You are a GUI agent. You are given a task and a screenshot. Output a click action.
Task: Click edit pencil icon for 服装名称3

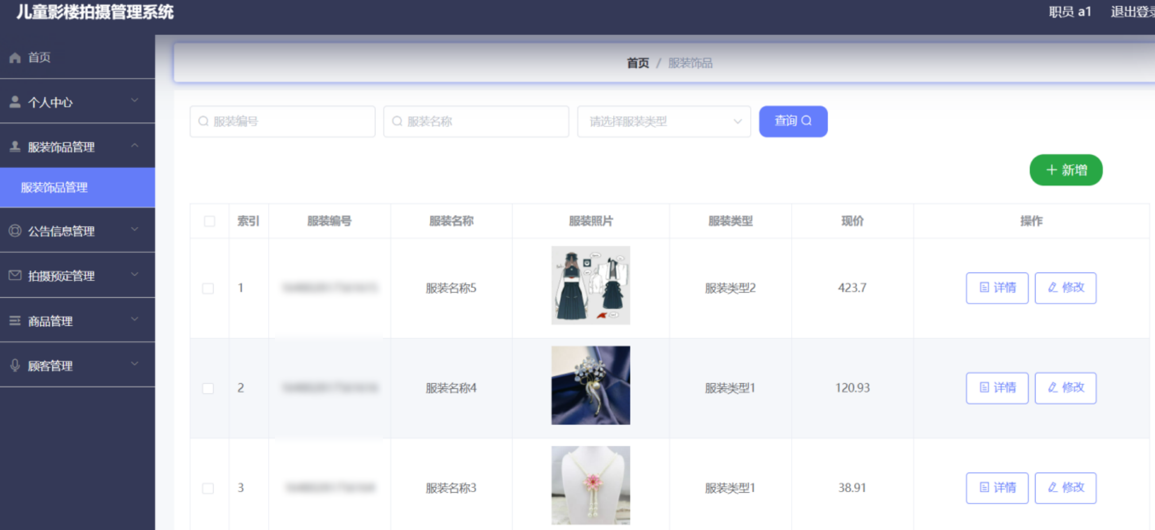(1053, 487)
